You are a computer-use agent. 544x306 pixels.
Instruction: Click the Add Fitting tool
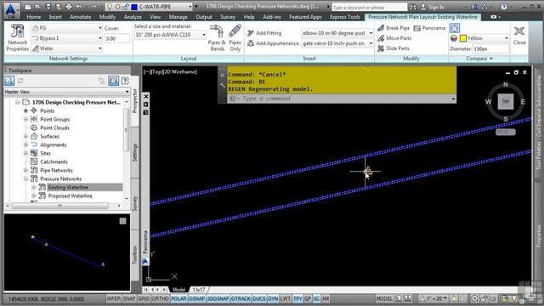(x=264, y=33)
